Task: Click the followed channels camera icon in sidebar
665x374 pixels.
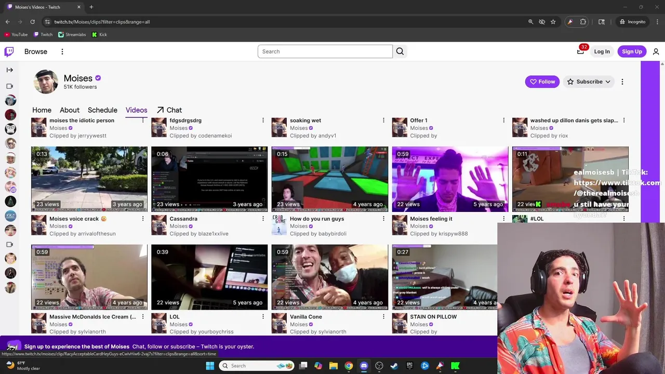Action: coord(9,86)
